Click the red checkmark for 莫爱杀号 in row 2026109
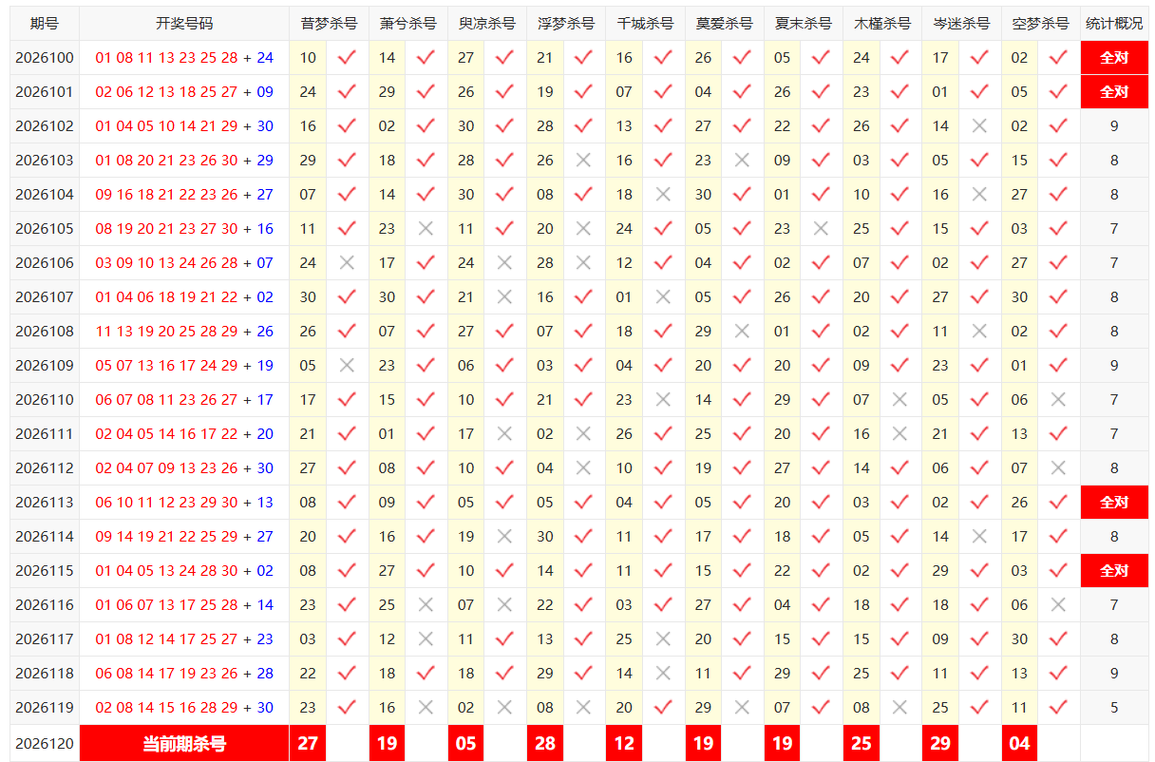The height and width of the screenshot is (762, 1155). pyautogui.click(x=742, y=366)
